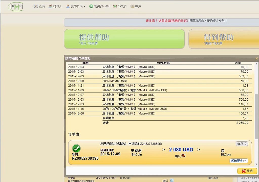Open the 超级"MMM menu item
The width and height of the screenshot is (259, 182).
[99, 6]
